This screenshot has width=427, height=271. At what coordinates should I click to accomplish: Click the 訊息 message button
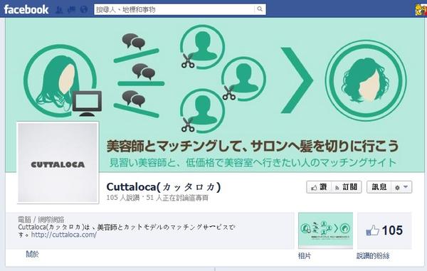pyautogui.click(x=379, y=187)
